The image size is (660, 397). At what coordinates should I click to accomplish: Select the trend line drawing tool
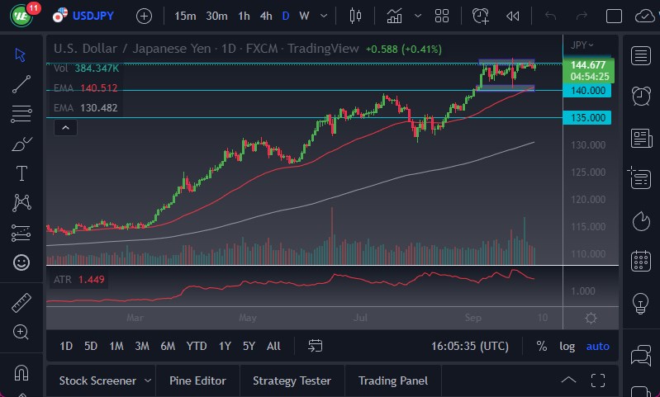tap(21, 83)
